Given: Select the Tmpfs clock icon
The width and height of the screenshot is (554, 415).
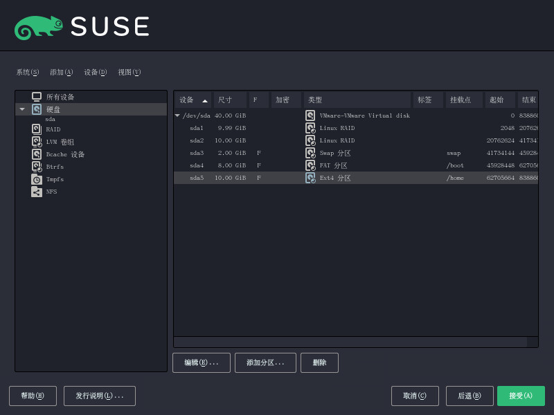Looking at the screenshot, I should point(37,179).
